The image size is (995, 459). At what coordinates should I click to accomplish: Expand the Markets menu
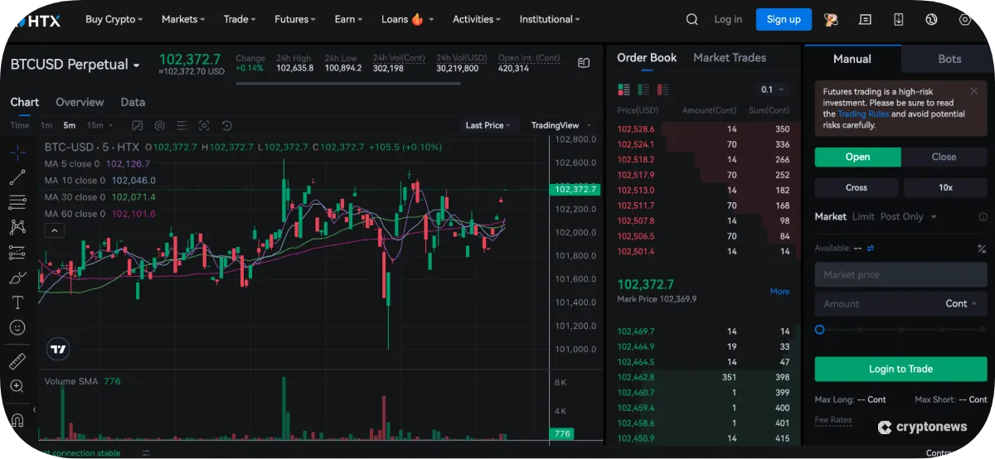[x=184, y=19]
